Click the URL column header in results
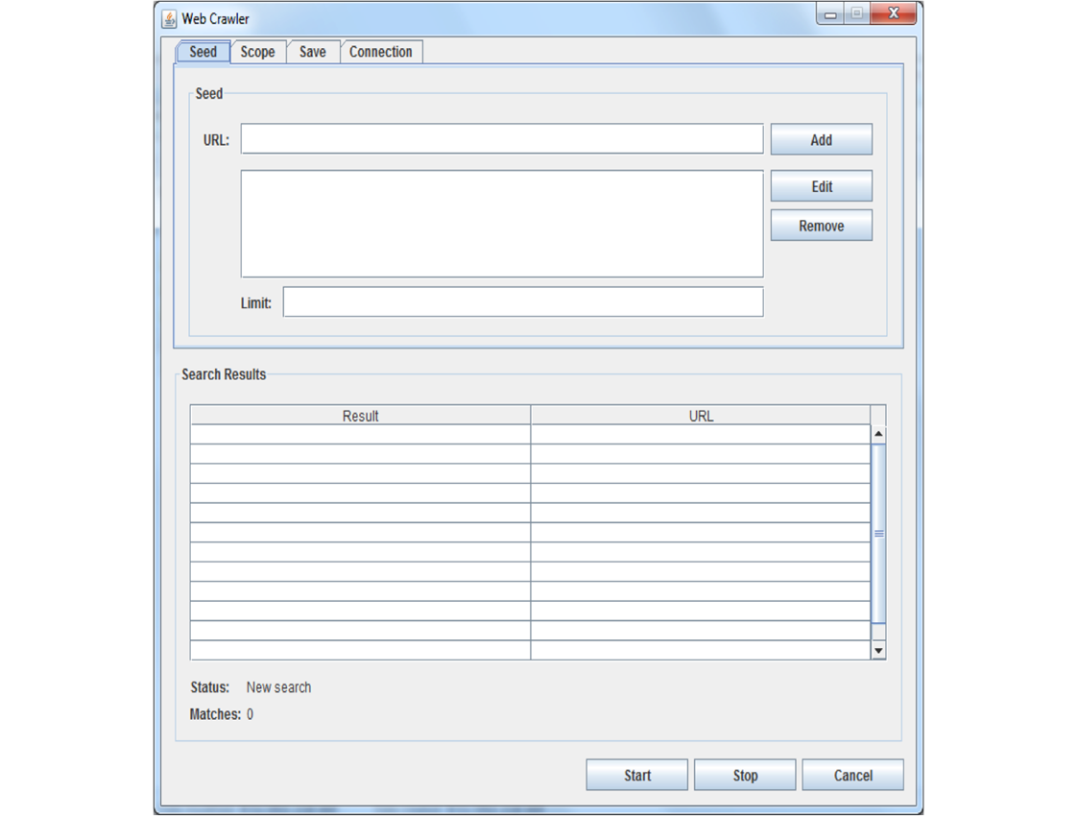 [x=701, y=416]
